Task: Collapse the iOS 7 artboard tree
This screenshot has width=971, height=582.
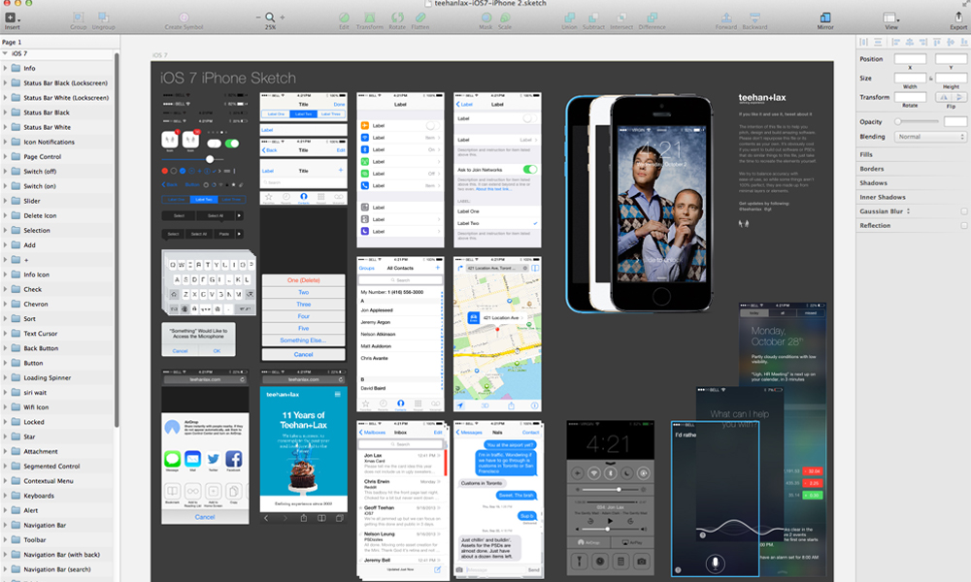Action: point(5,54)
